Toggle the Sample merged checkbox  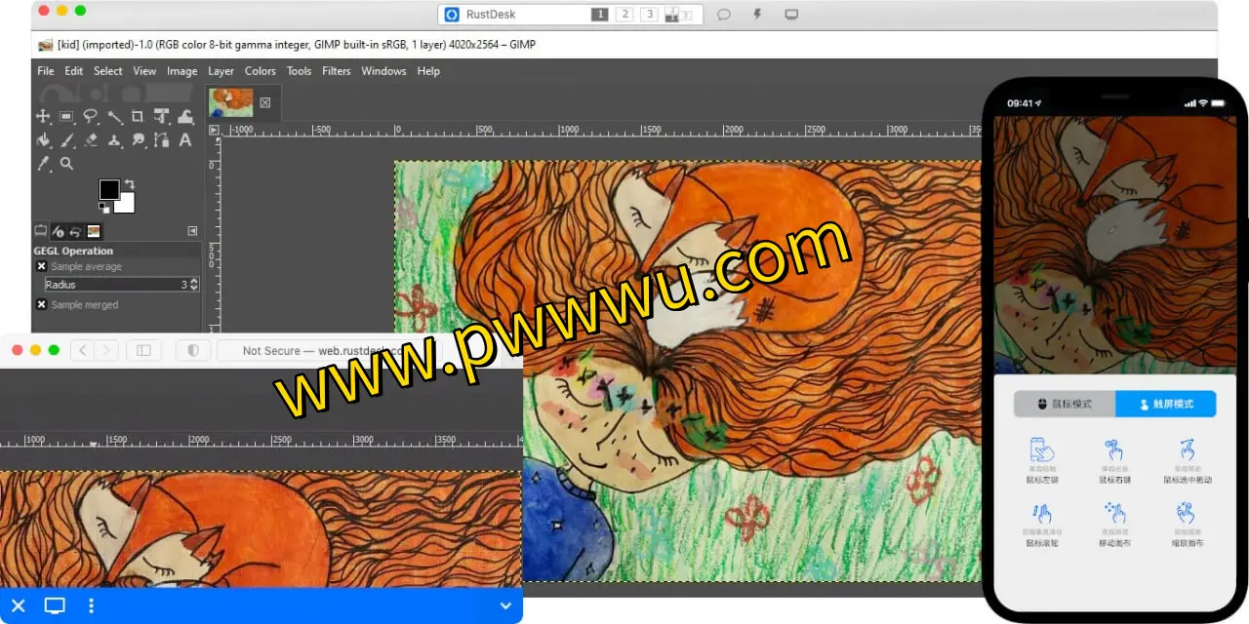41,304
